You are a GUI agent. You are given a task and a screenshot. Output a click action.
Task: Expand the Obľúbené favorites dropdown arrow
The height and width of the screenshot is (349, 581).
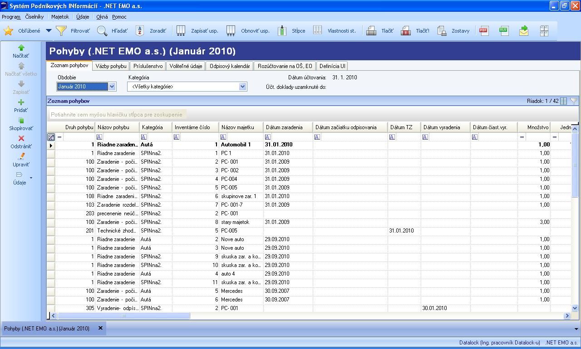tap(49, 31)
